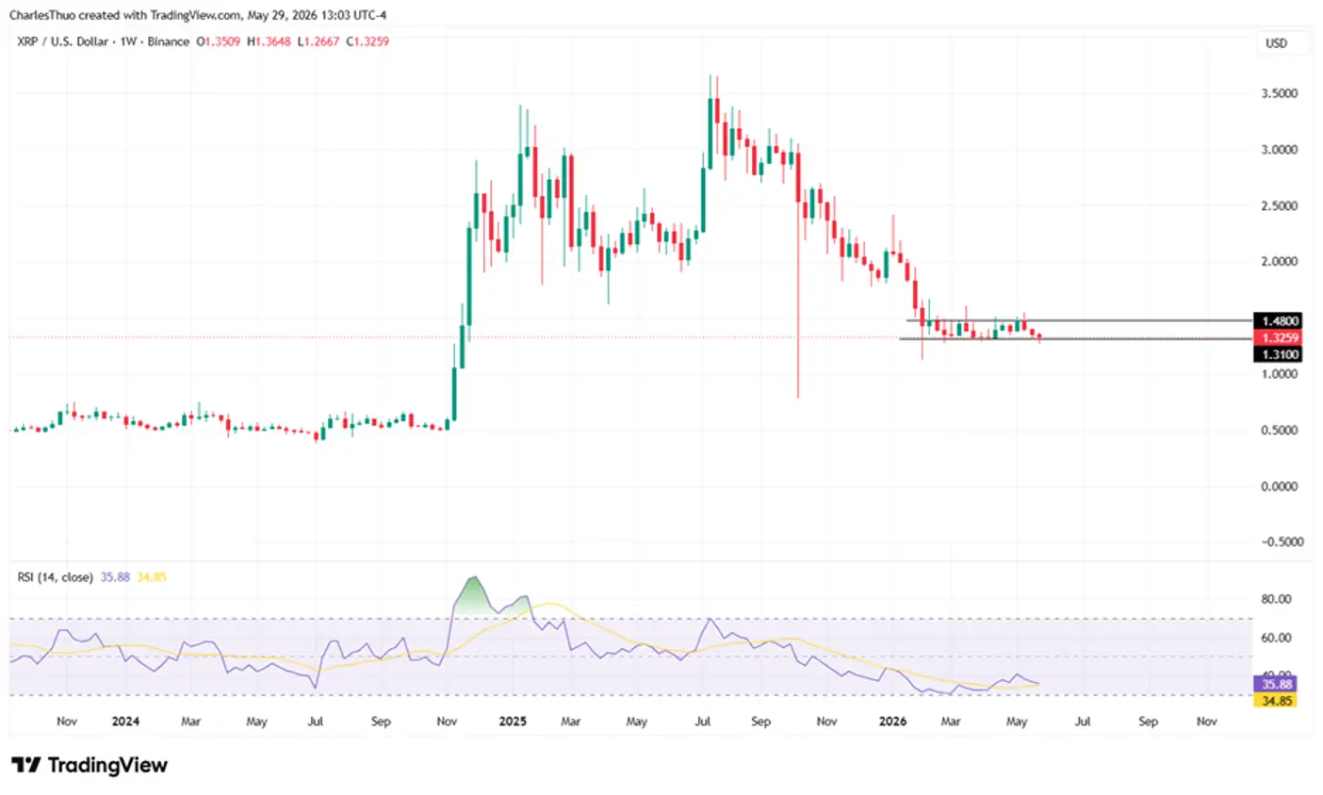
Task: Click the current price 1.3259 tag
Action: (1280, 337)
